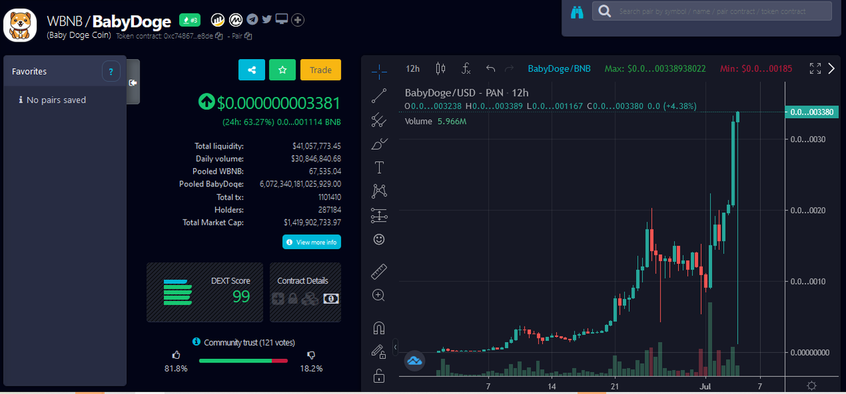Click the Total Market Cap value

pyautogui.click(x=312, y=222)
